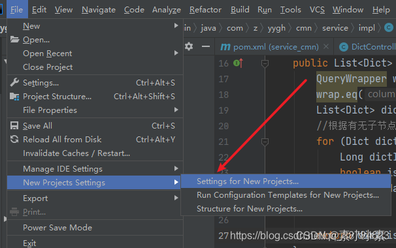Click the printer icon next to Print
Screen dimensions: 396x248
coord(14,211)
